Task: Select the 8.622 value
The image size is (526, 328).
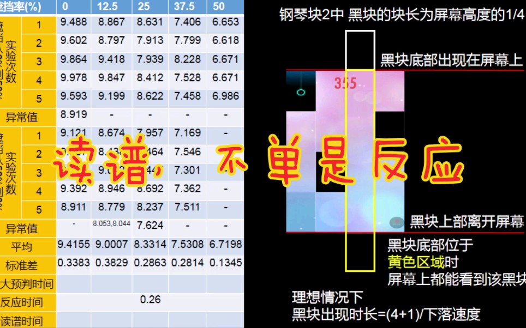Action: click(150, 96)
